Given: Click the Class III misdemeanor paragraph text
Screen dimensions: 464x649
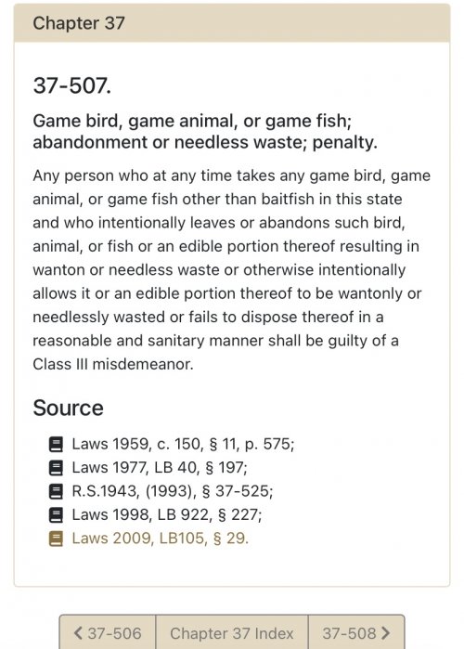Looking at the screenshot, I should [232, 270].
